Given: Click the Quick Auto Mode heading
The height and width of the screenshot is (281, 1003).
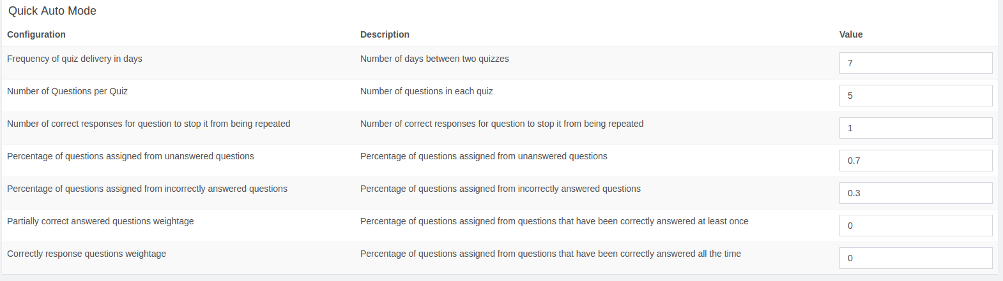Looking at the screenshot, I should (x=52, y=11).
